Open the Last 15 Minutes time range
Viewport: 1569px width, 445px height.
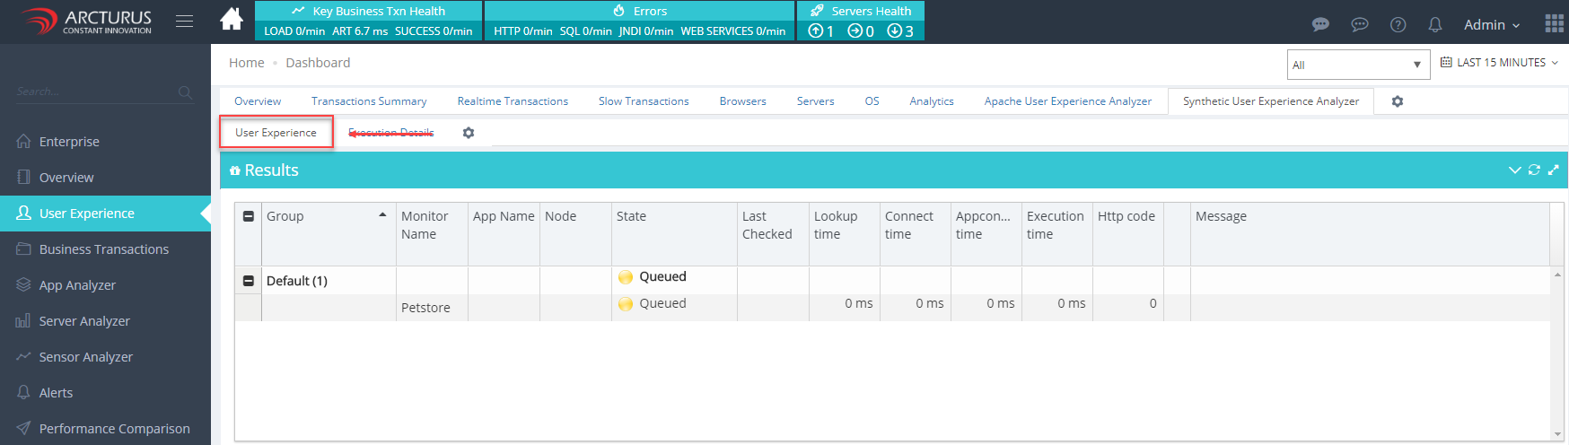point(1499,63)
